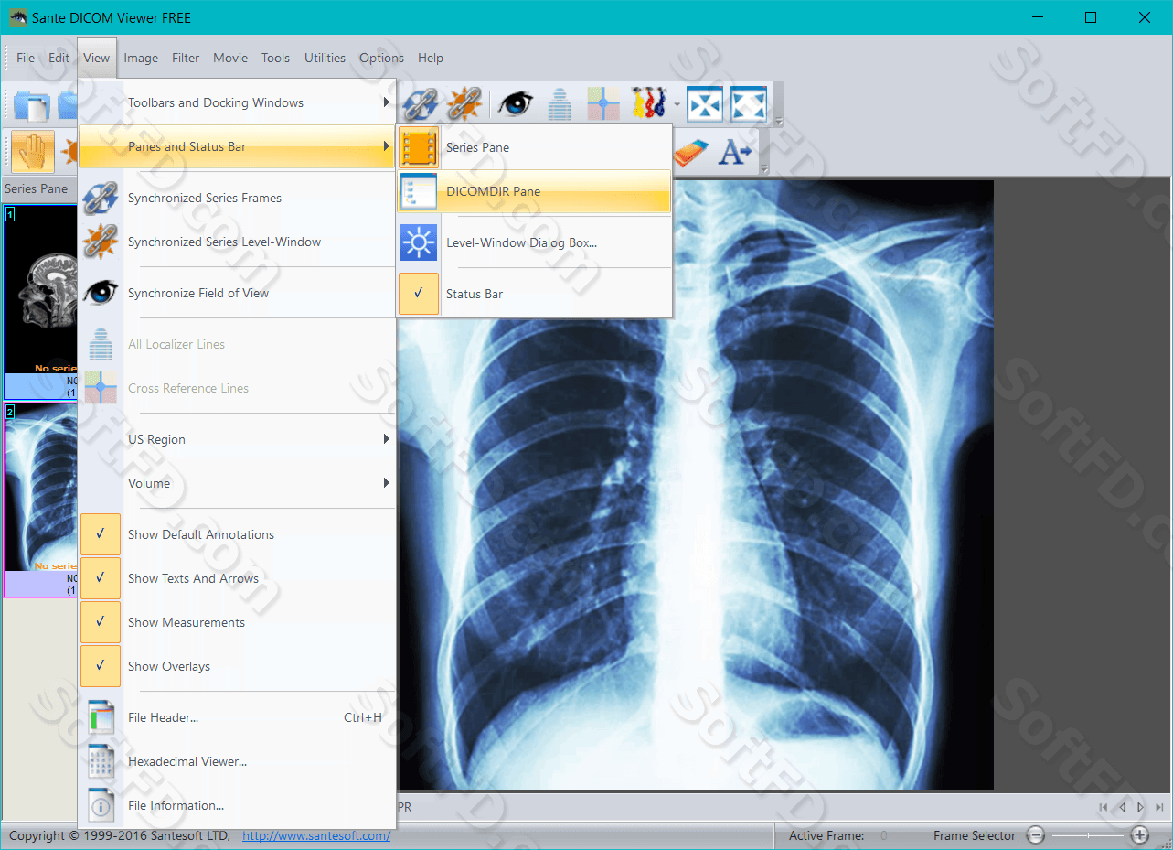Screen dimensions: 1173x850
Task: Open the Movie menu
Action: point(230,58)
